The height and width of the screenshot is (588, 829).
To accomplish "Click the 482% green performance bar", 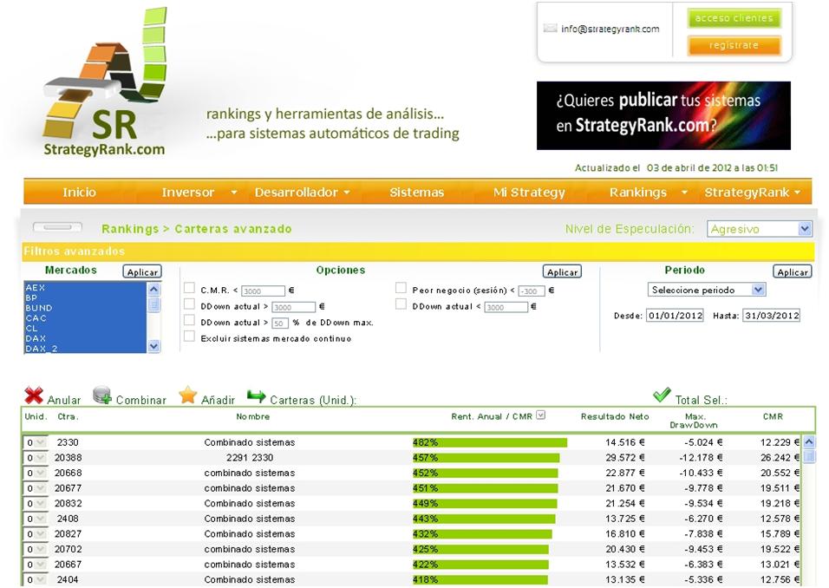I will click(490, 442).
